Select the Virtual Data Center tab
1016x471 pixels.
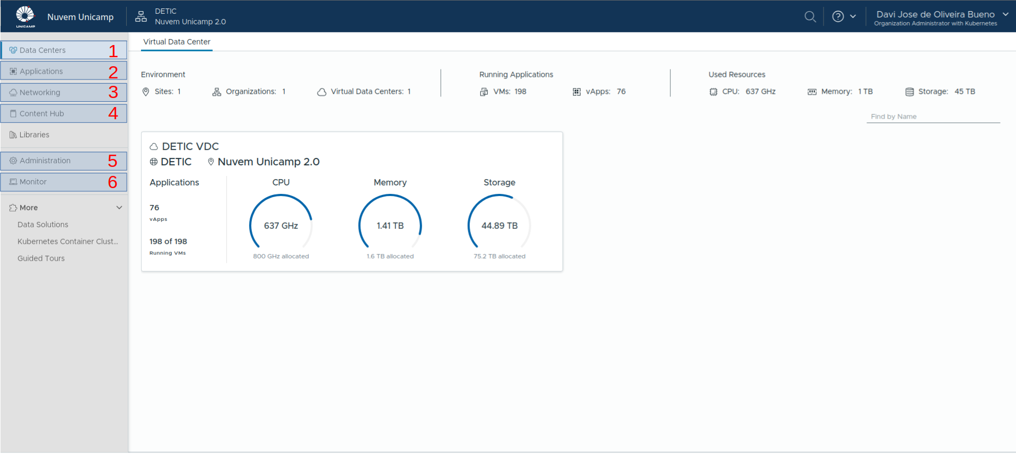coord(177,42)
